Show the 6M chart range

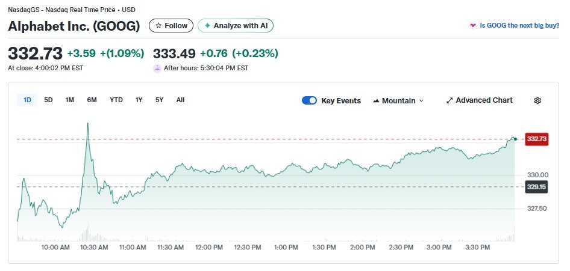coord(92,100)
